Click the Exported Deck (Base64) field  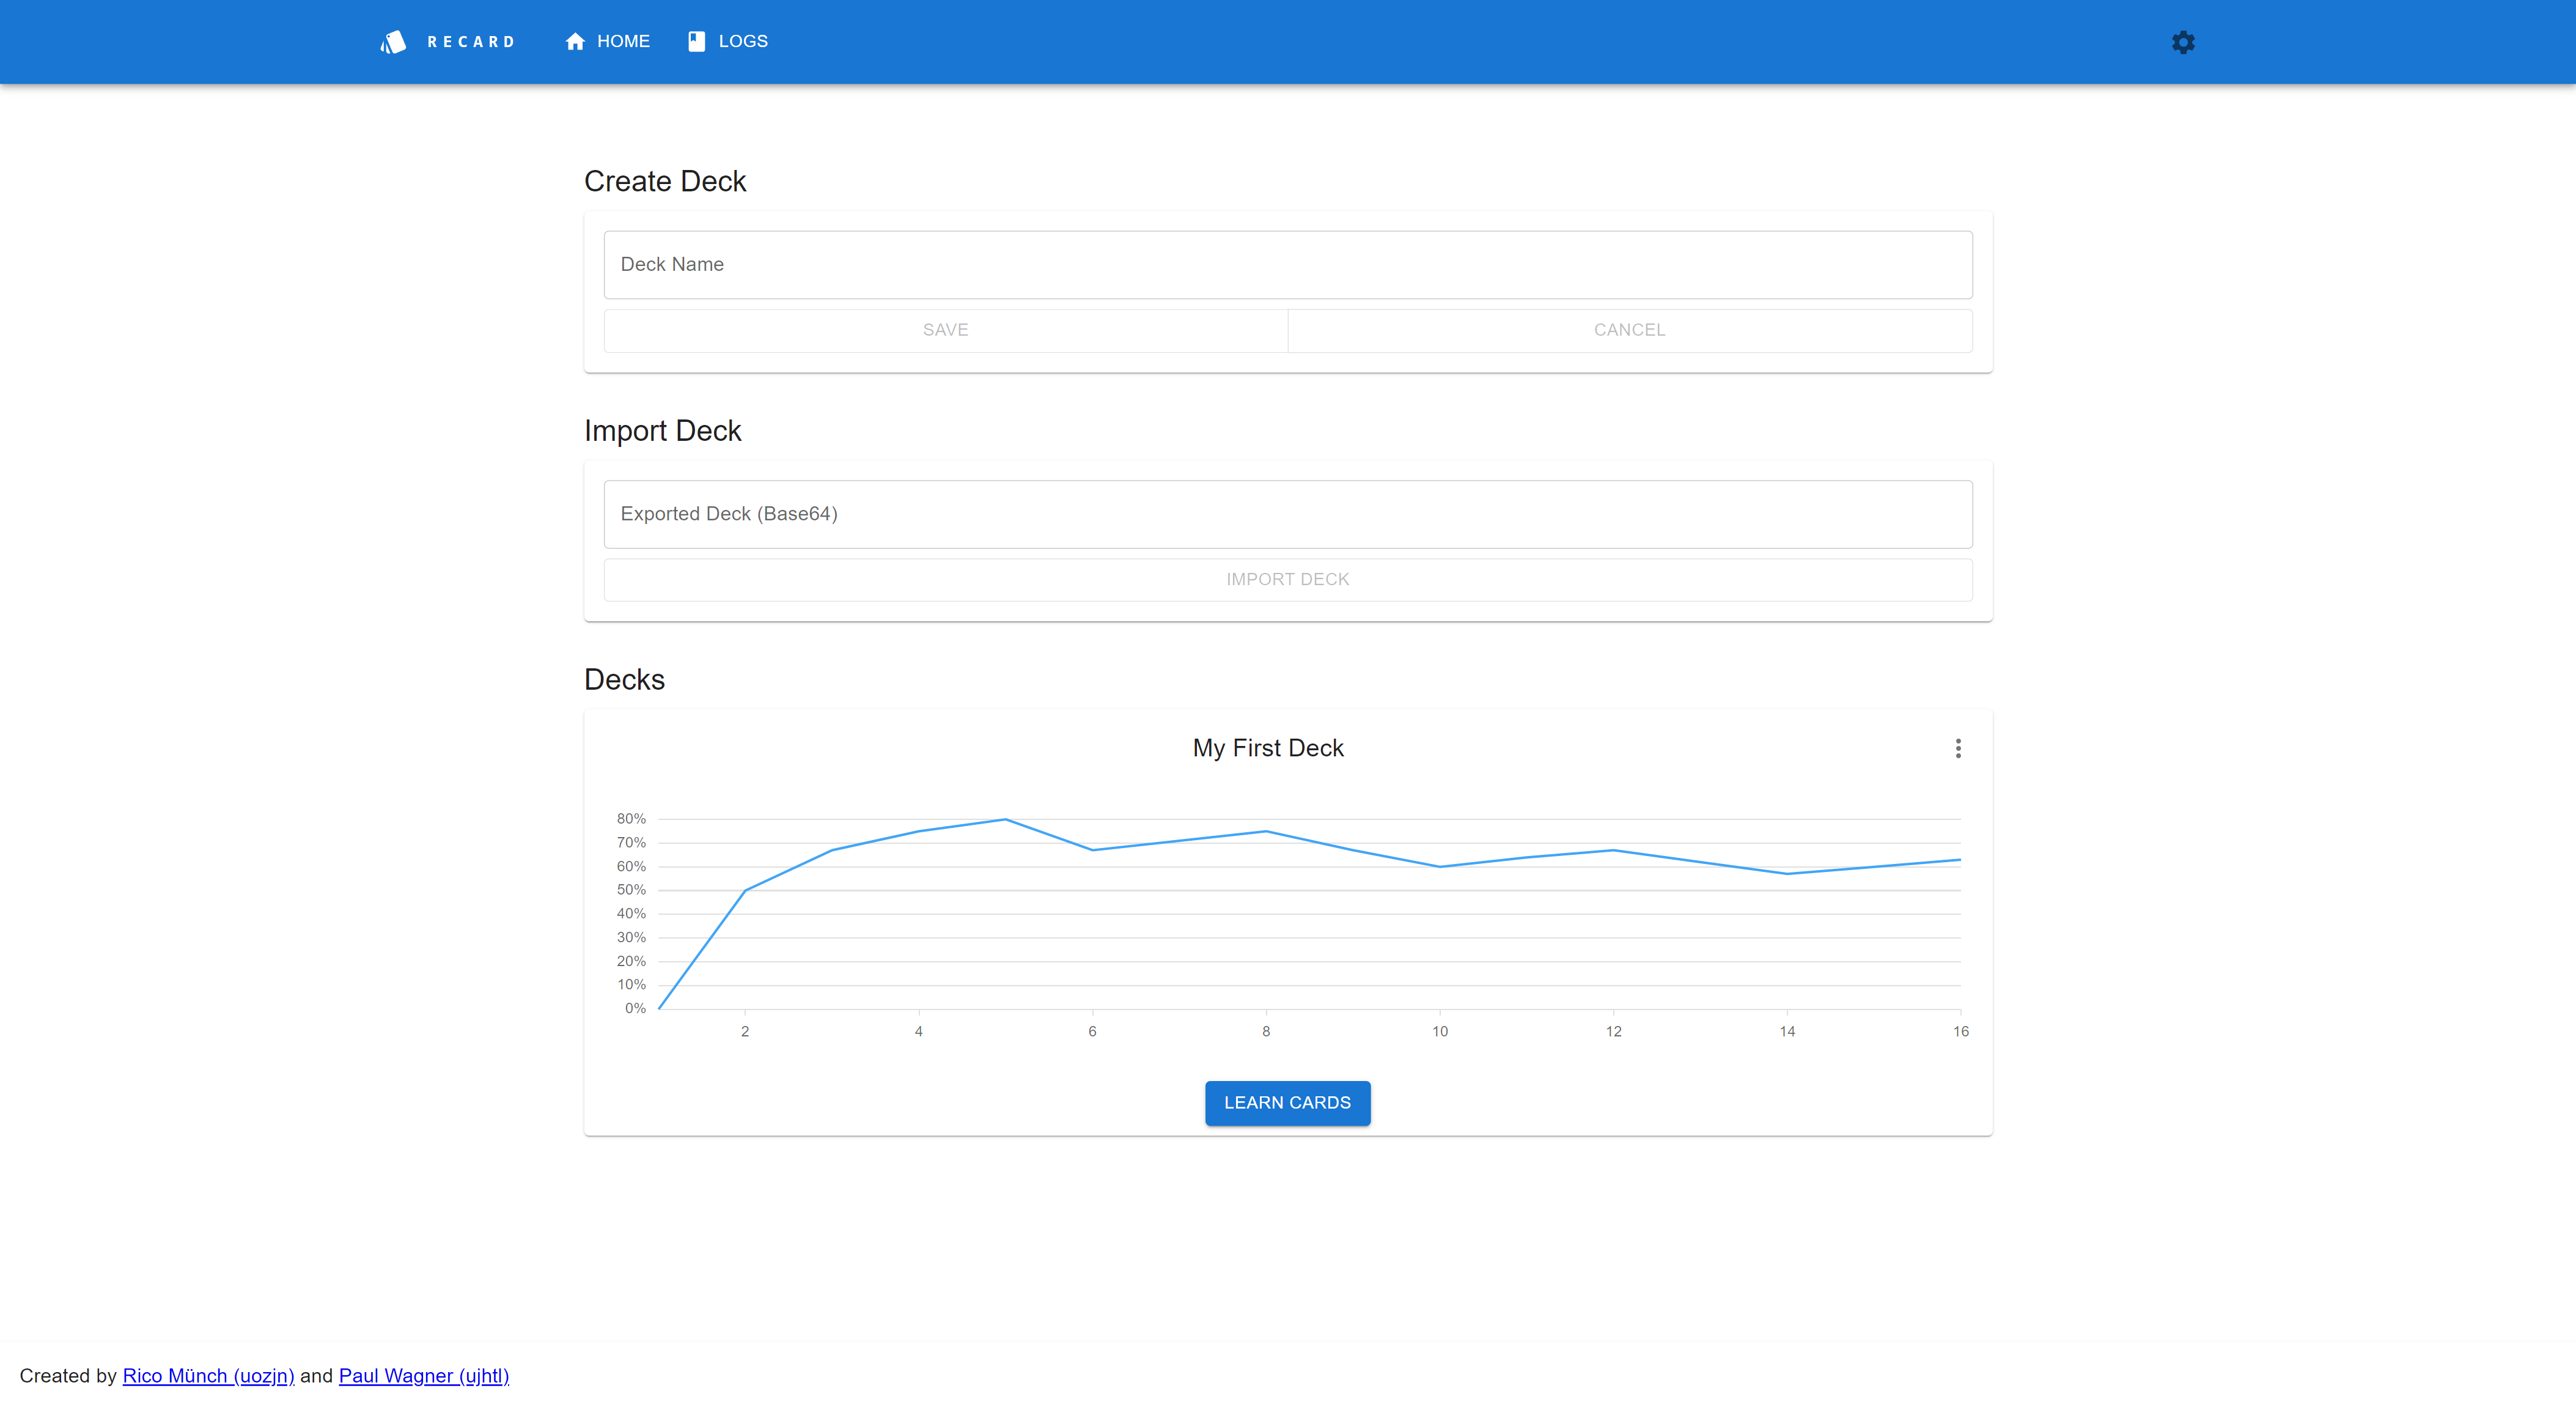point(1288,514)
